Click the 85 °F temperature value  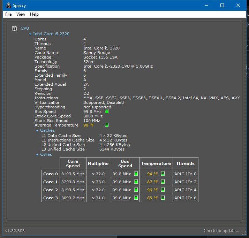click(152, 198)
